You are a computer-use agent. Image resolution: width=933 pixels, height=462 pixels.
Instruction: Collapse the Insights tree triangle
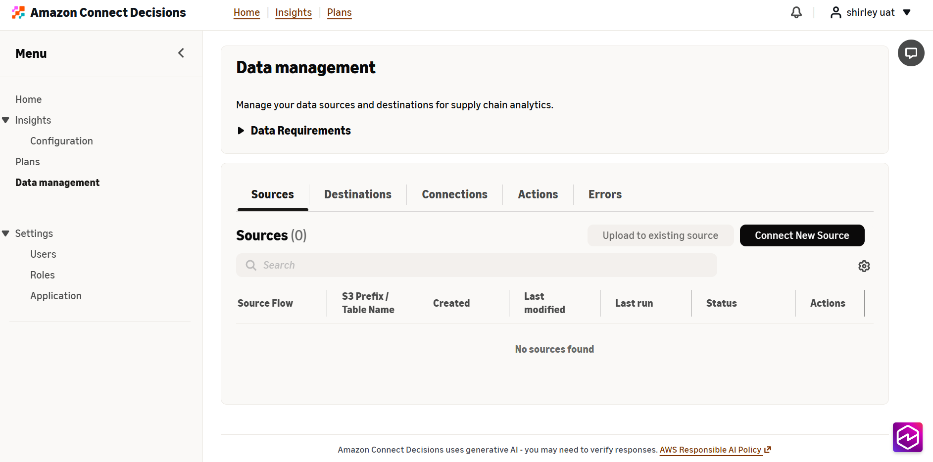[x=6, y=120]
